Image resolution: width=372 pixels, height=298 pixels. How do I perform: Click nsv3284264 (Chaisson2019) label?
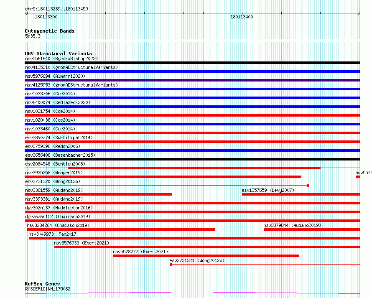point(58,225)
